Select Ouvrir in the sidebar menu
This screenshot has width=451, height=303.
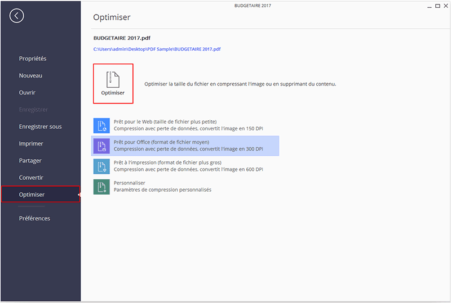pos(27,92)
